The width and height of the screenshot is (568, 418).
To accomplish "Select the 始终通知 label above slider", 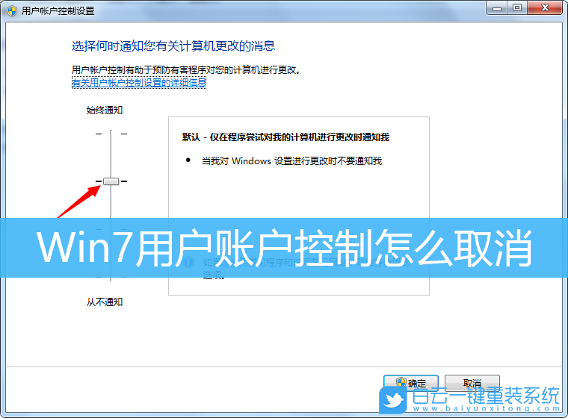I will pos(105,110).
